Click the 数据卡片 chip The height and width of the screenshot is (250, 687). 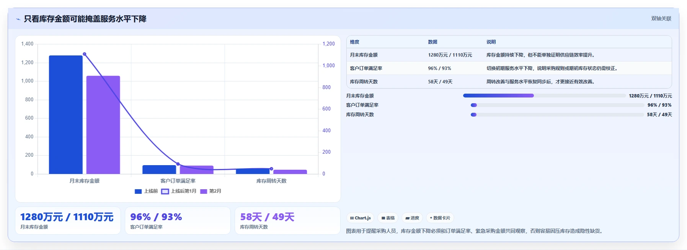[x=440, y=218]
